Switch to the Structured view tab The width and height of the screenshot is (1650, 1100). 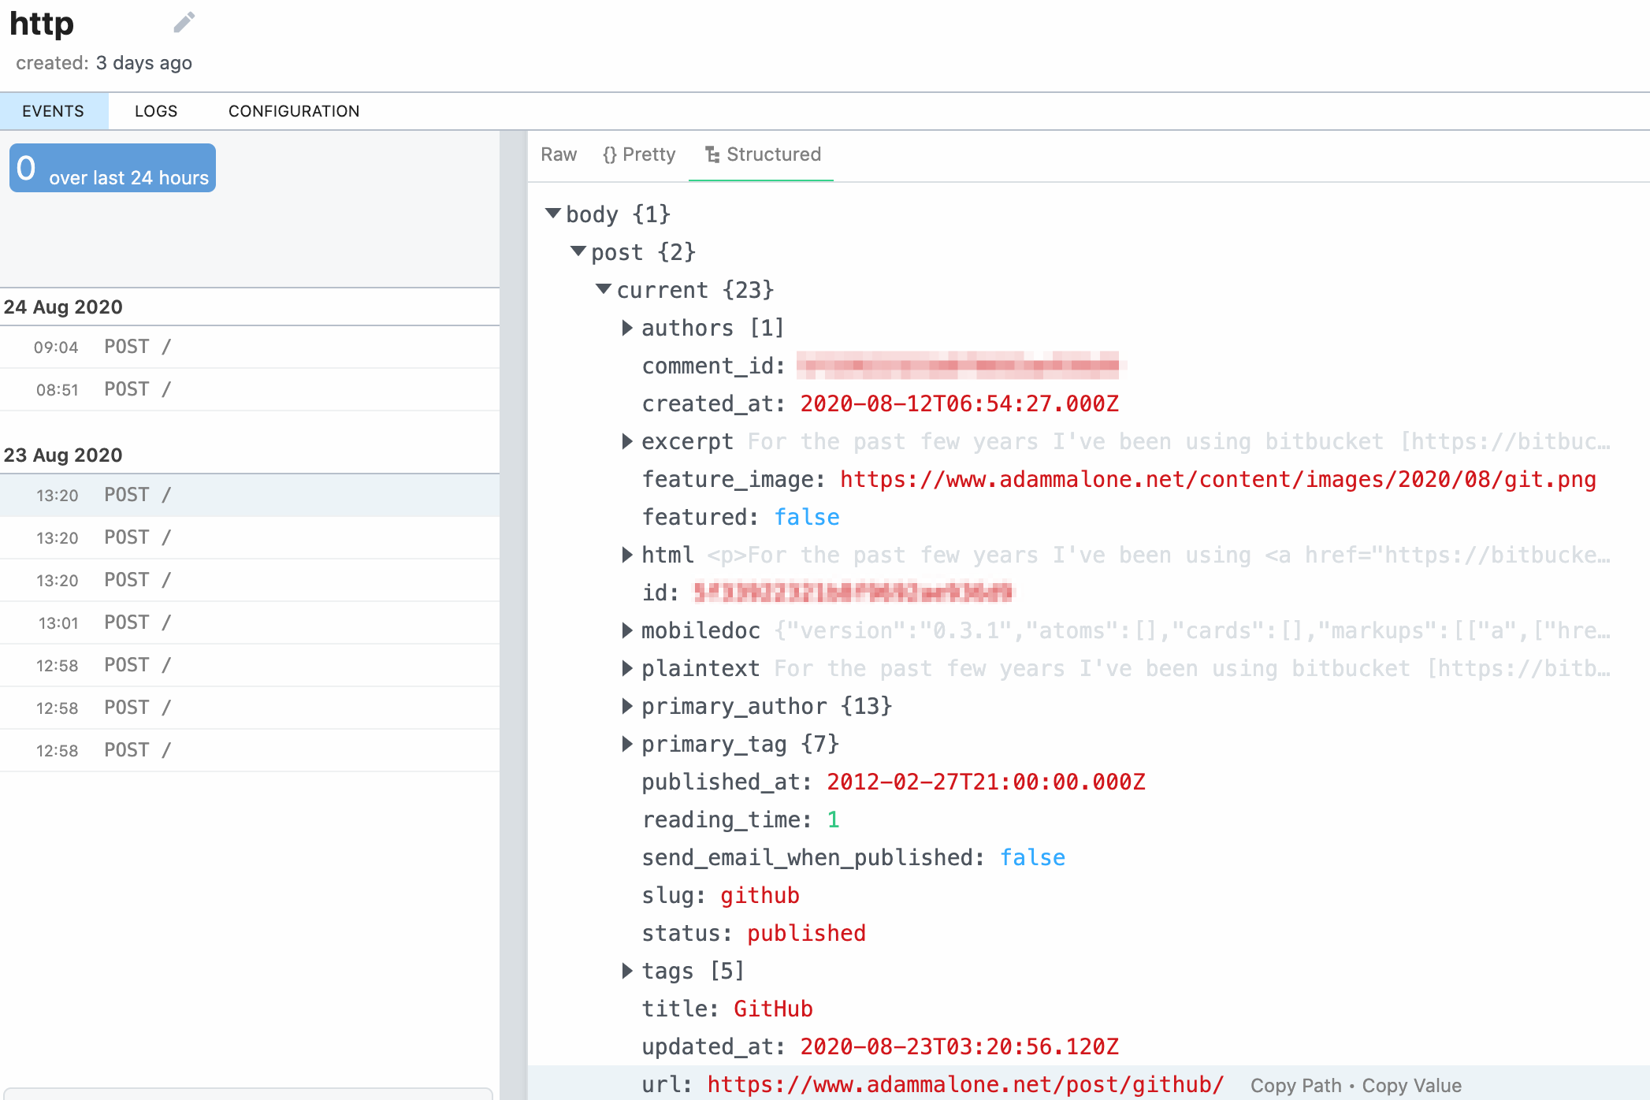(x=762, y=154)
